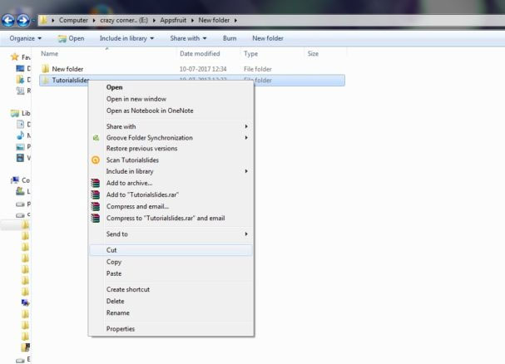505x364 pixels.
Task: Click the Back navigation arrow button
Action: [x=8, y=19]
